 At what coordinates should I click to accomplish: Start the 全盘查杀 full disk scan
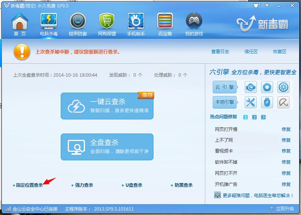tap(107, 147)
